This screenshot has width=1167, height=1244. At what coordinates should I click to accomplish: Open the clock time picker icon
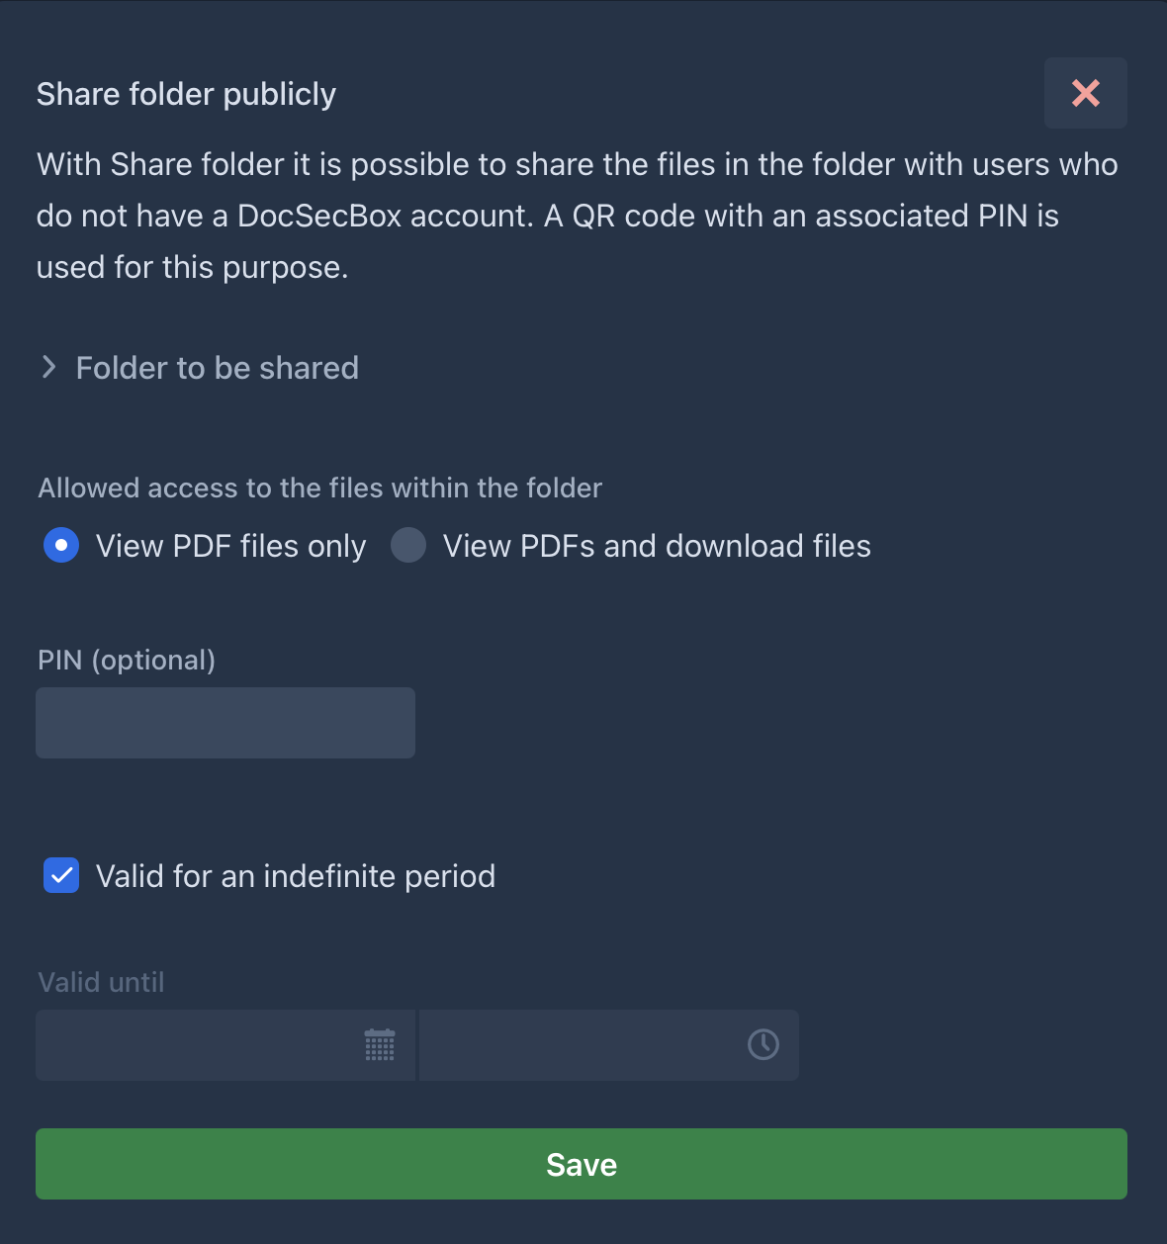click(x=763, y=1045)
